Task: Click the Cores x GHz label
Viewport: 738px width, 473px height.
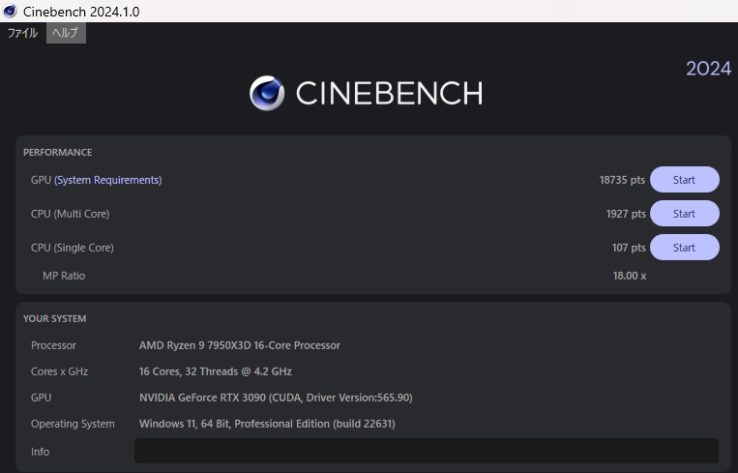Action: click(x=59, y=371)
